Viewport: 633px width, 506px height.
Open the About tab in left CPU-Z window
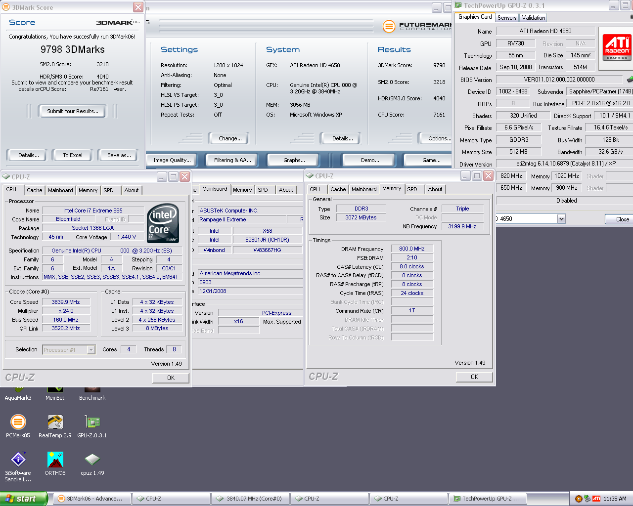(132, 190)
